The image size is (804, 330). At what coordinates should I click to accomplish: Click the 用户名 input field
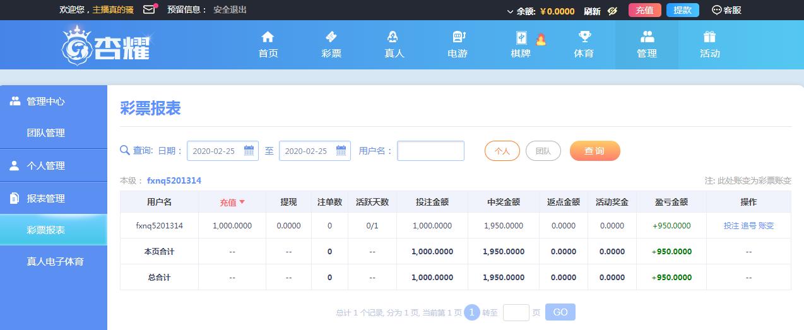(430, 151)
